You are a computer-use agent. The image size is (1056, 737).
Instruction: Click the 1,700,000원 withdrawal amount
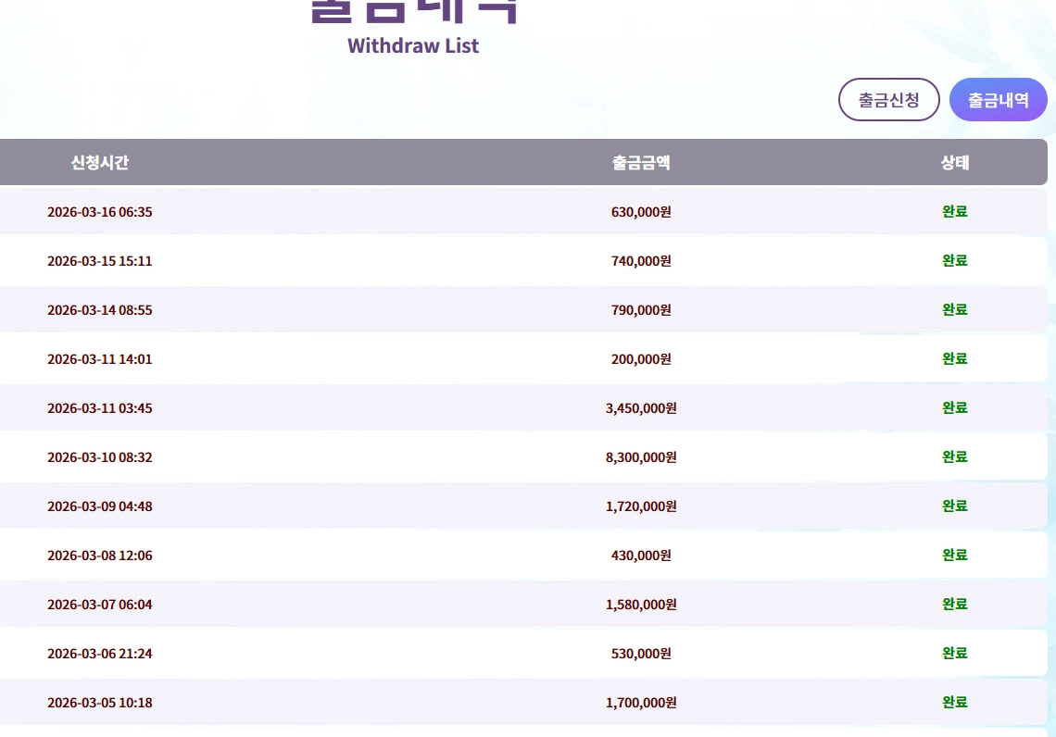point(641,703)
